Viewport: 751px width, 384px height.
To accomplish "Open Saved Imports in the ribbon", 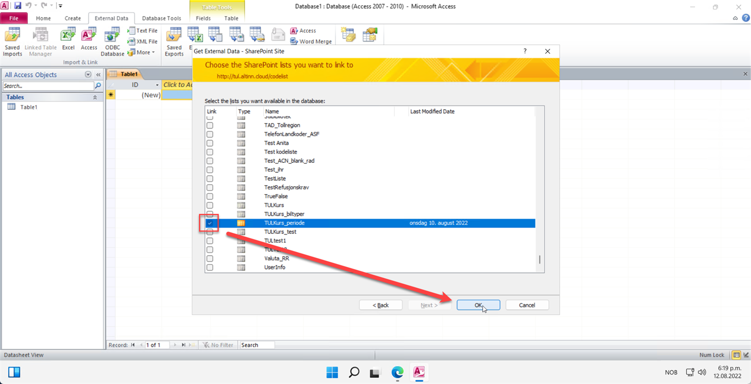I will point(13,42).
